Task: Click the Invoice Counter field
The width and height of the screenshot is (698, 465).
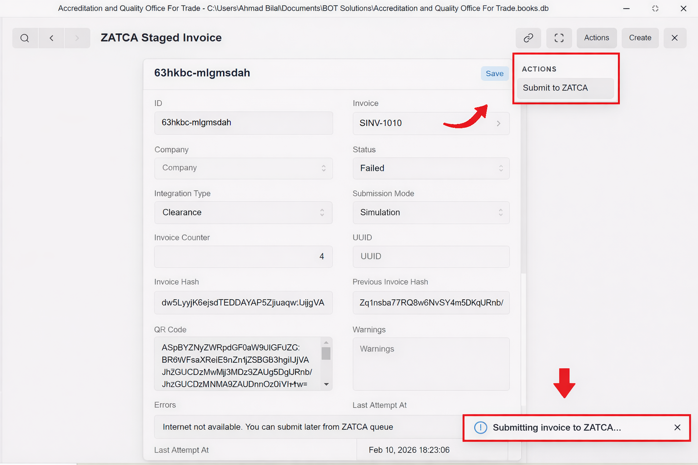Action: click(x=243, y=257)
